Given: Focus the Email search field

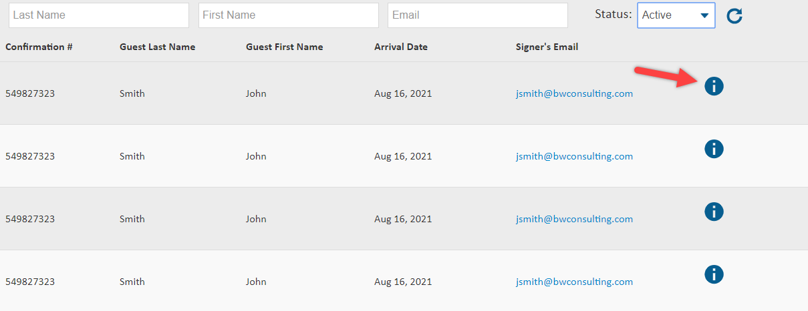Looking at the screenshot, I should pos(478,15).
